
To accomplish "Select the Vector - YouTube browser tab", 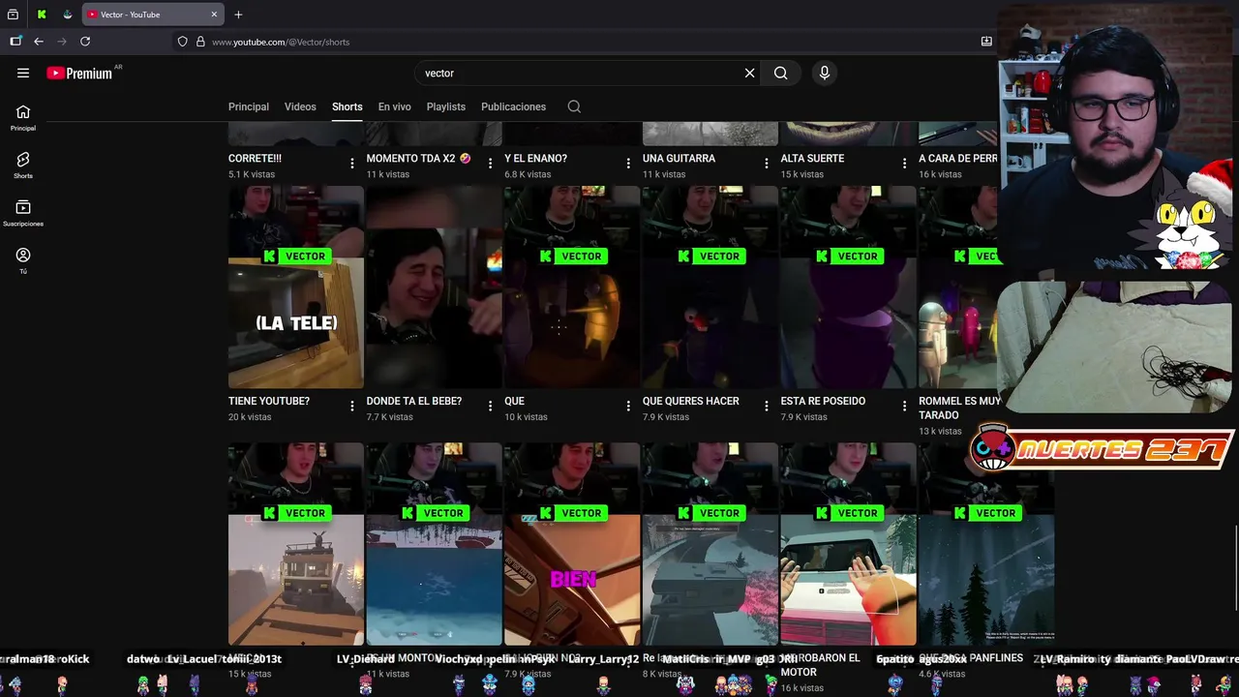I will pos(153,15).
